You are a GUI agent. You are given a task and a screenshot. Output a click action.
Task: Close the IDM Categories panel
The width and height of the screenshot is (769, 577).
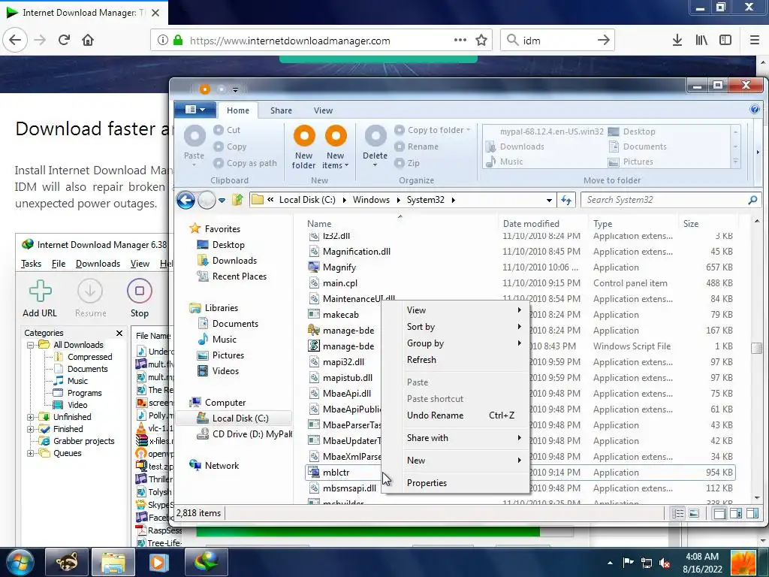119,333
